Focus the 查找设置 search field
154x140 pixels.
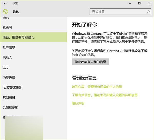(118, 12)
